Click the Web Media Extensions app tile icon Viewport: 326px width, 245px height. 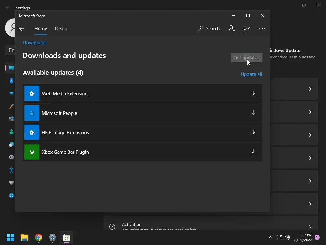tap(32, 93)
